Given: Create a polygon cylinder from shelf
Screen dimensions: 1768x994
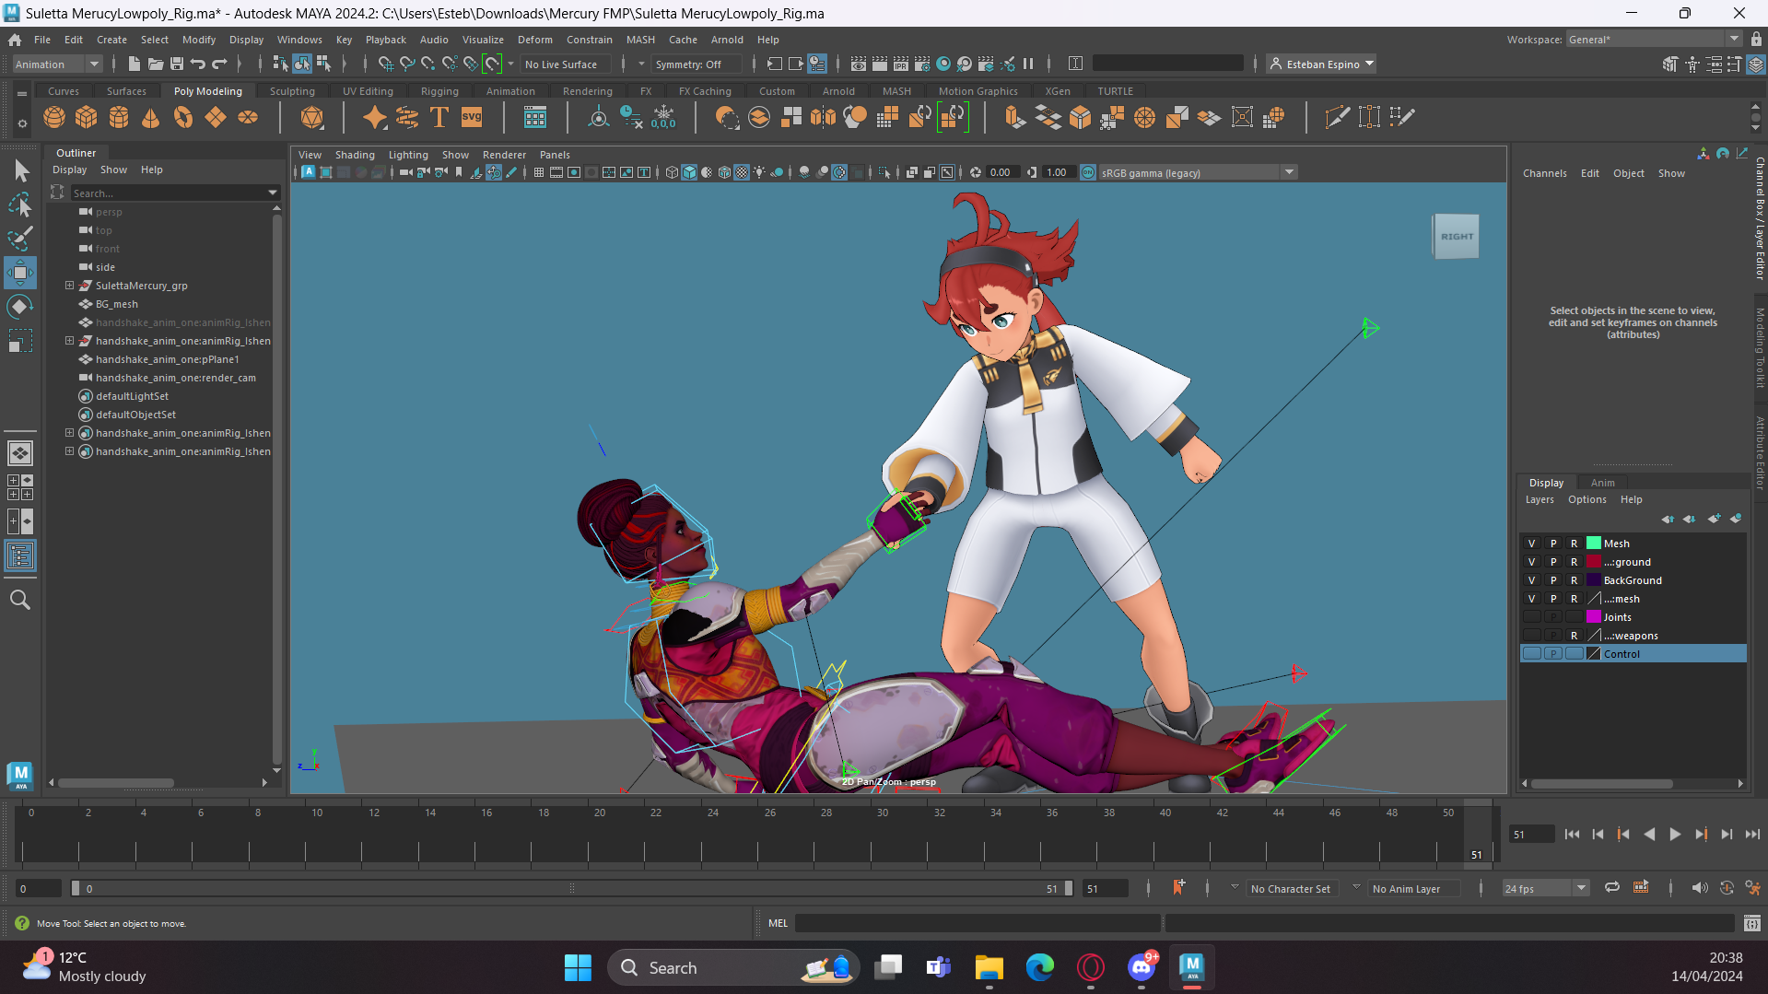Looking at the screenshot, I should pos(119,117).
